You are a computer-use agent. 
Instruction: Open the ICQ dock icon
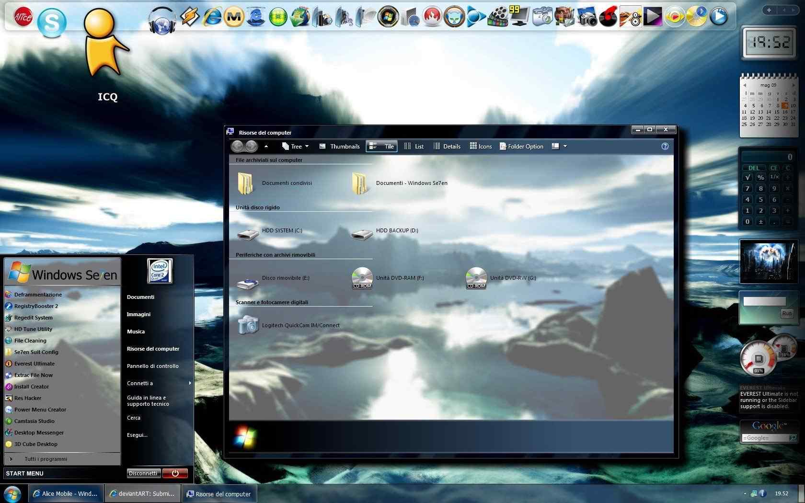pyautogui.click(x=105, y=43)
